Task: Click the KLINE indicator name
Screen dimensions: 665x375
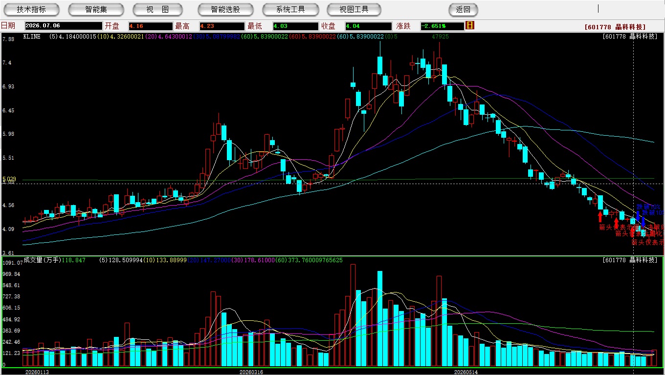Action: point(31,37)
